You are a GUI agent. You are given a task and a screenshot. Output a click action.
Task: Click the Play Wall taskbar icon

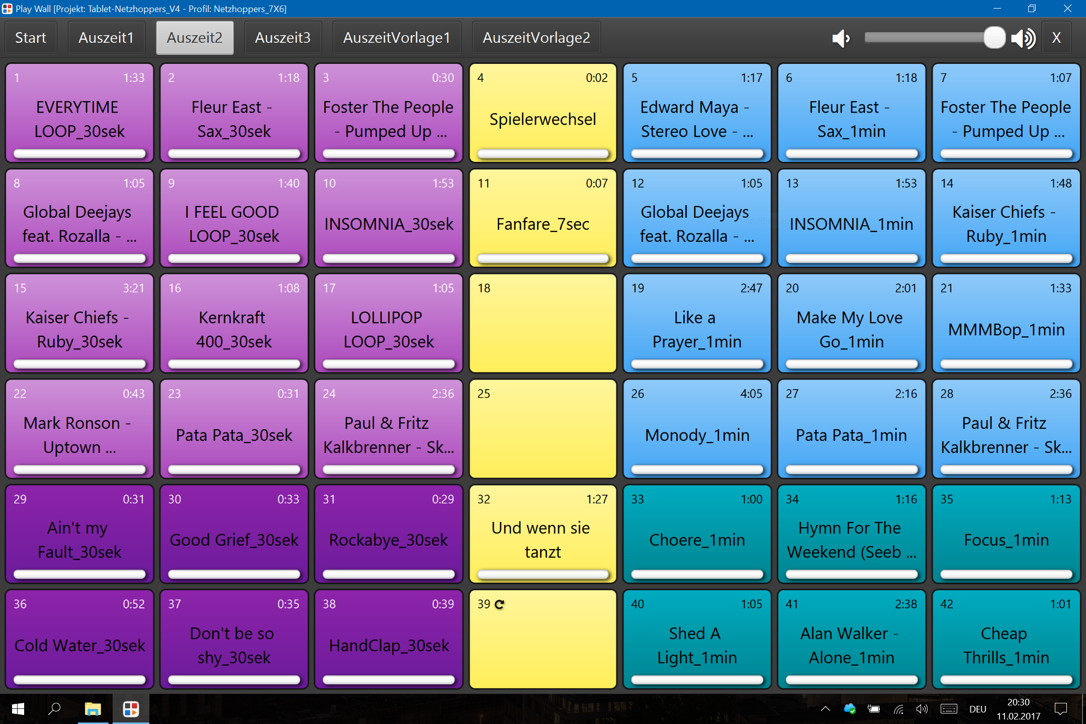[x=131, y=709]
